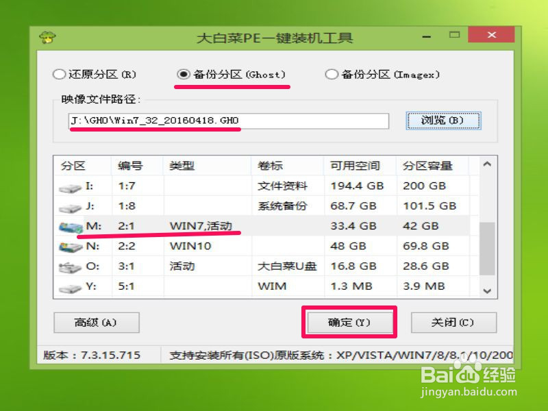Click partition number 5:1
This screenshot has width=548, height=411.
tap(126, 286)
